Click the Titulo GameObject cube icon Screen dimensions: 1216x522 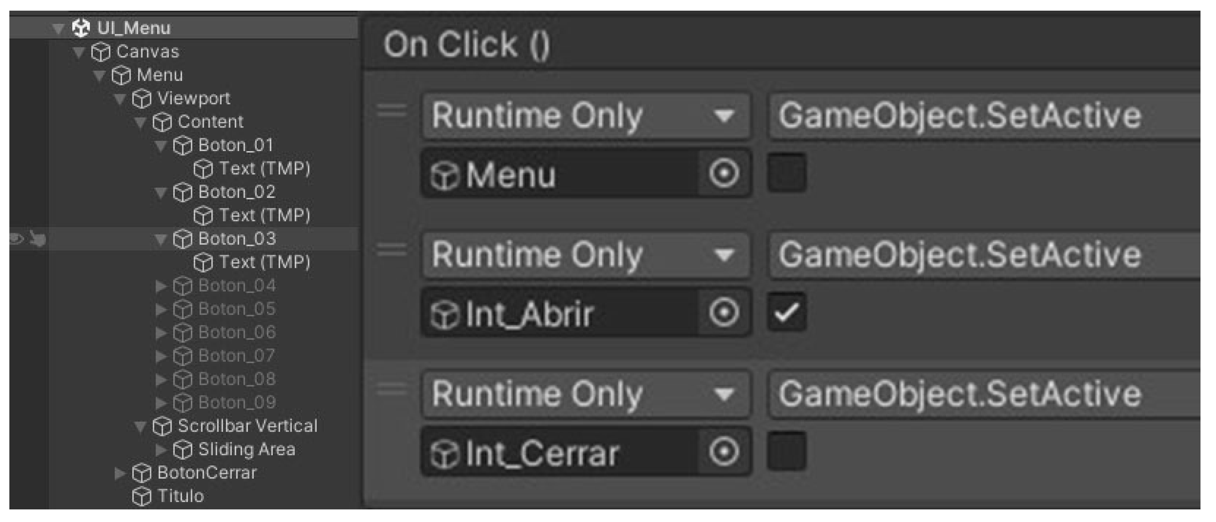click(x=142, y=496)
